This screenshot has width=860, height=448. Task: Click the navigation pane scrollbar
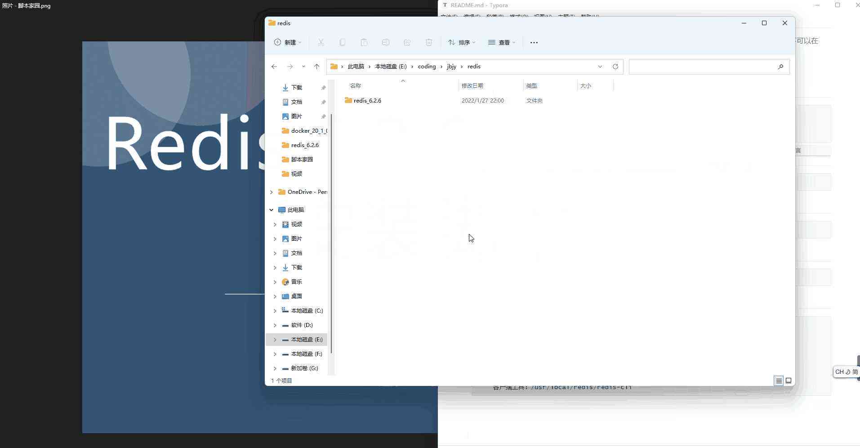click(332, 233)
